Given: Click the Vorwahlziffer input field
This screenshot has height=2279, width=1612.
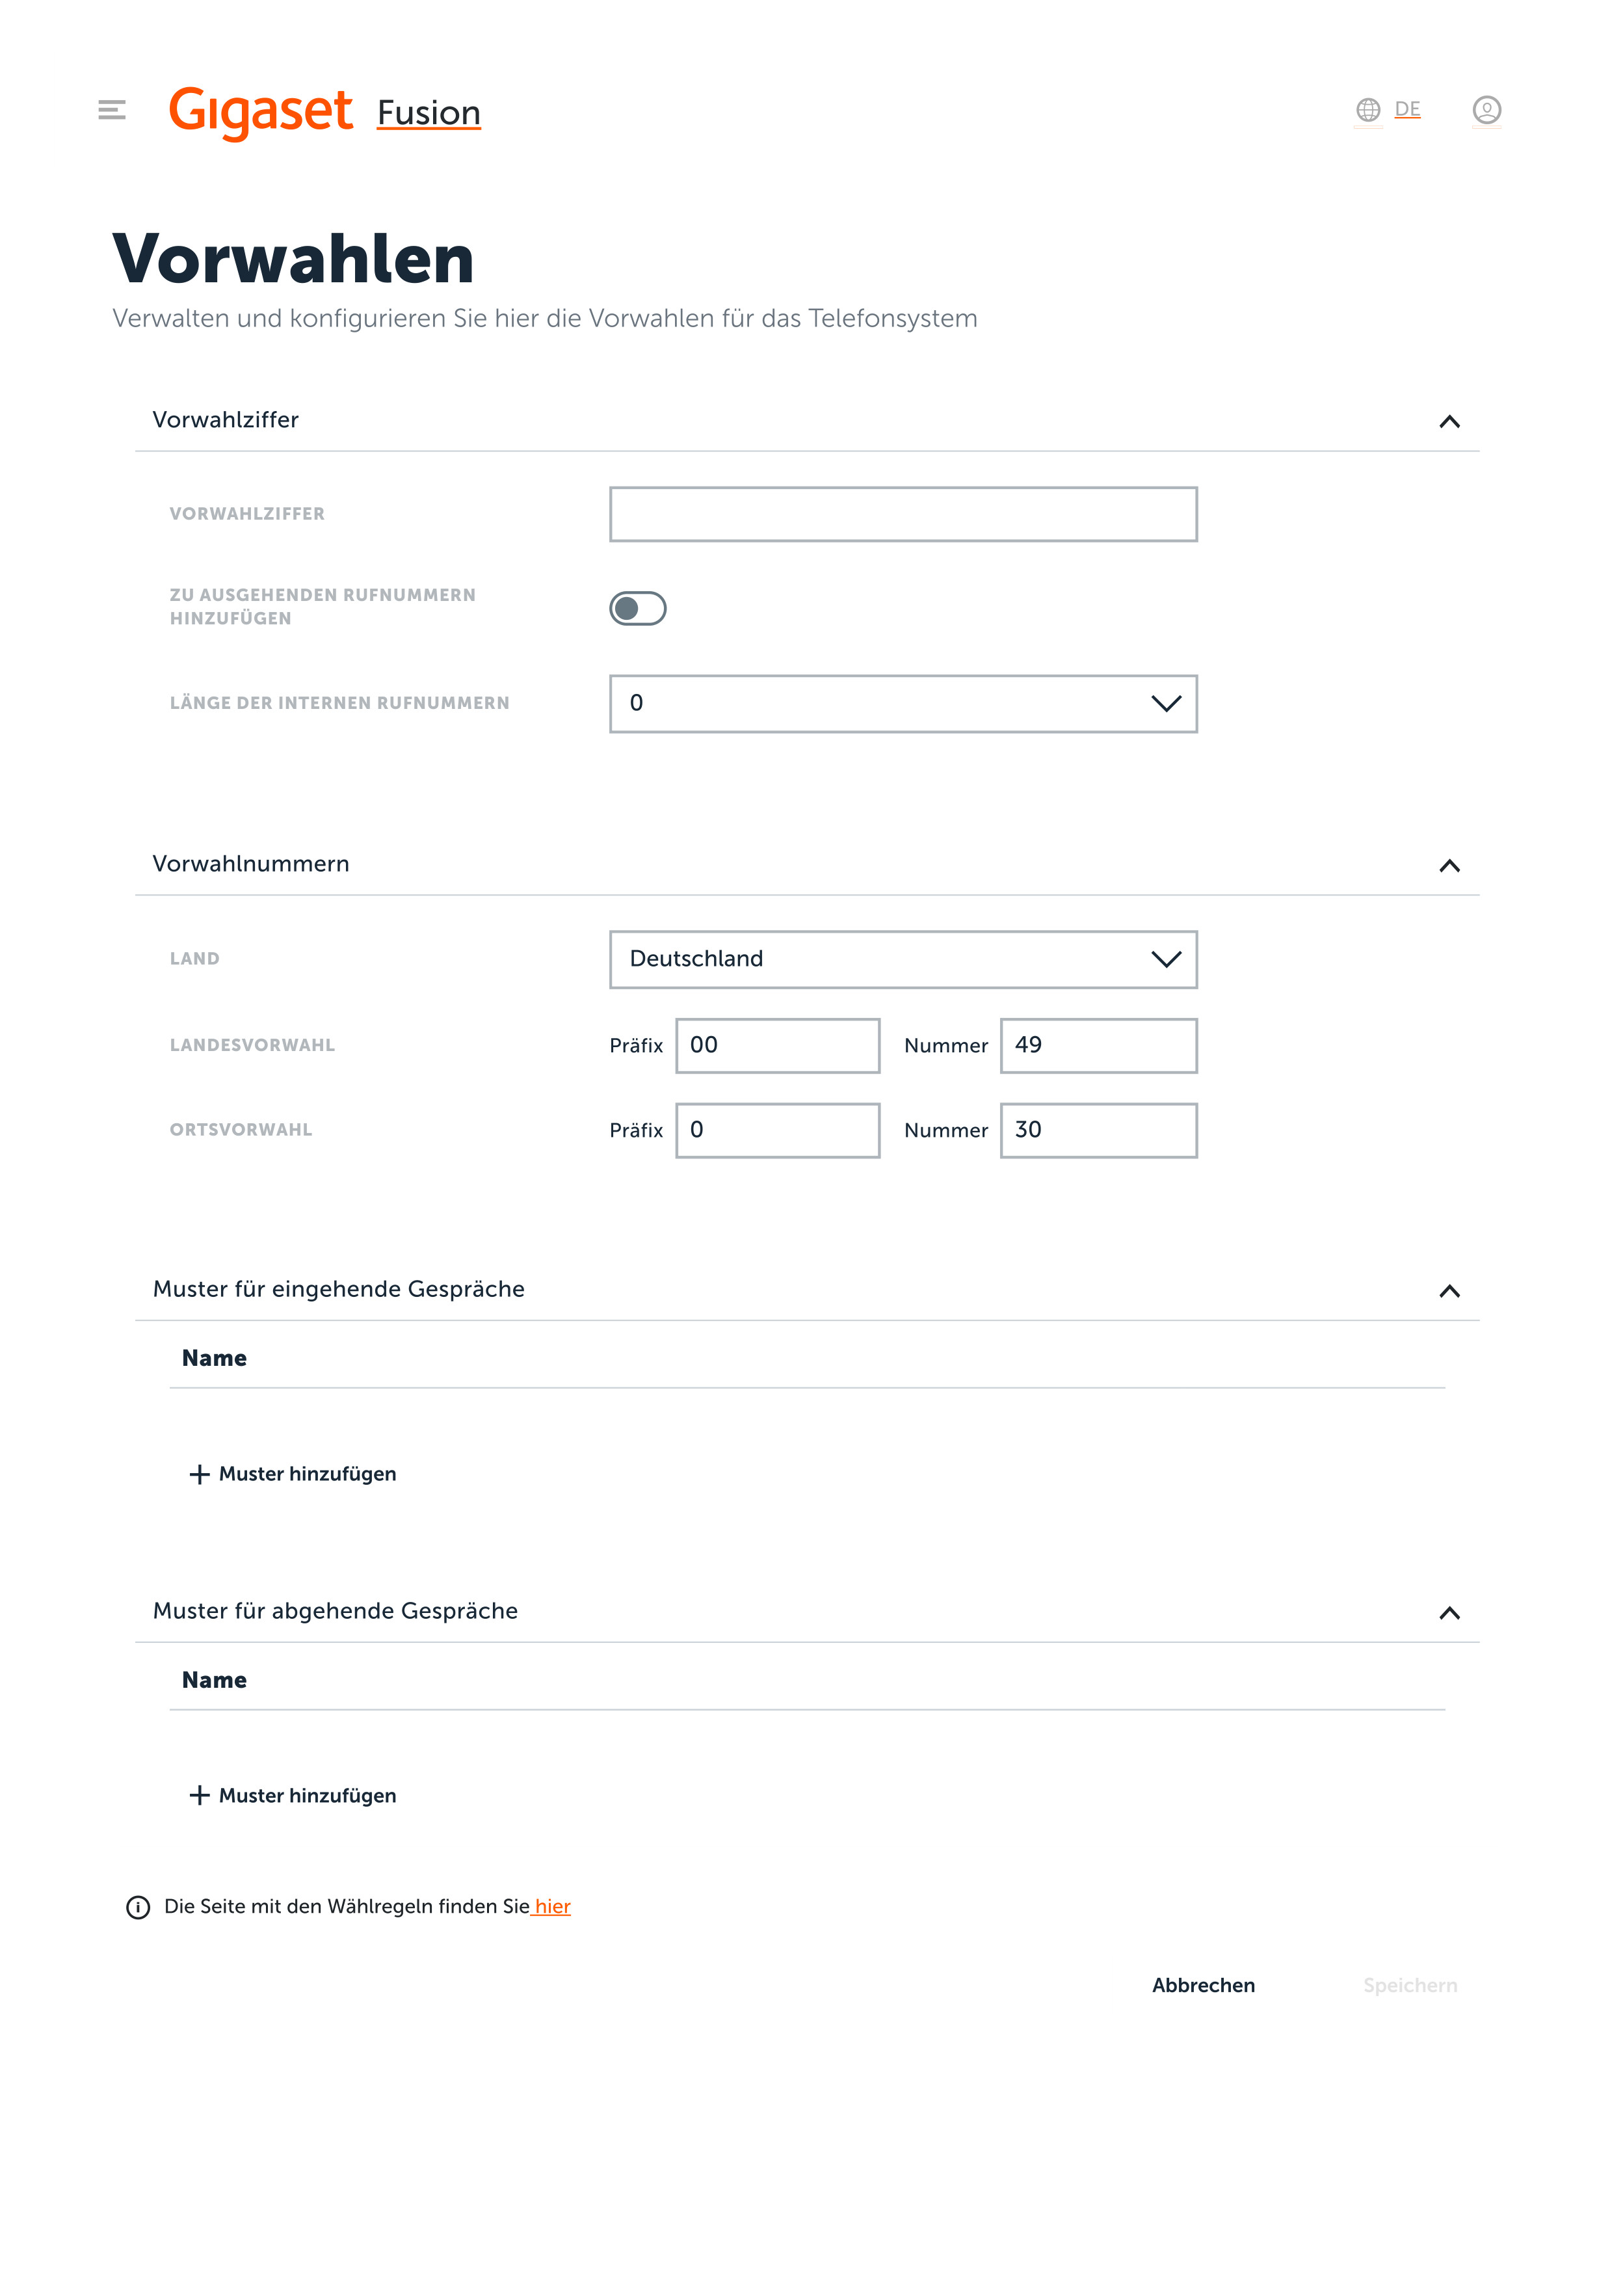Looking at the screenshot, I should click(x=903, y=514).
